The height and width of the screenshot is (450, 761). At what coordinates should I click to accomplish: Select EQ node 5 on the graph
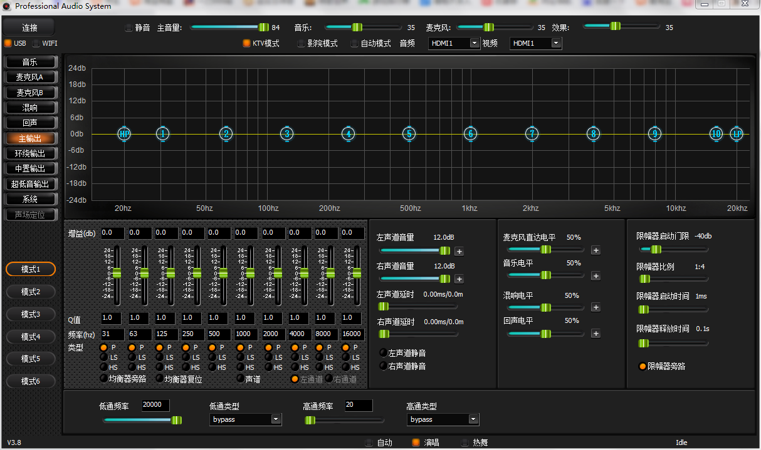click(409, 133)
